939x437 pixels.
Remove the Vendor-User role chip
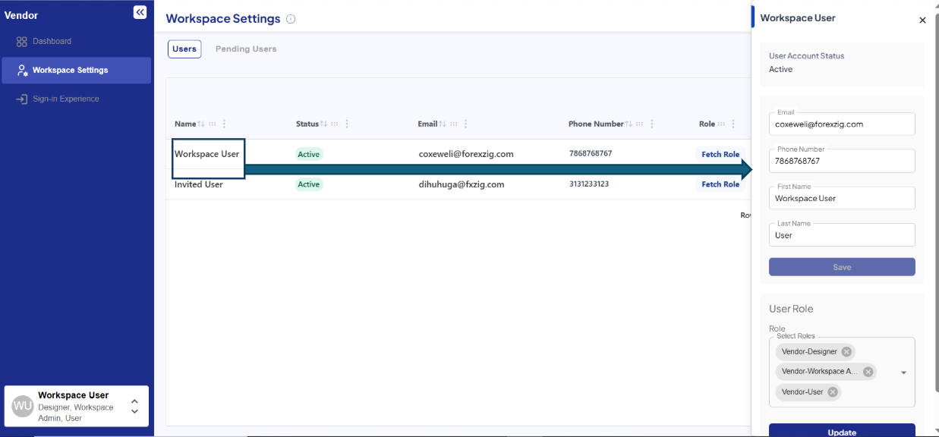(833, 392)
